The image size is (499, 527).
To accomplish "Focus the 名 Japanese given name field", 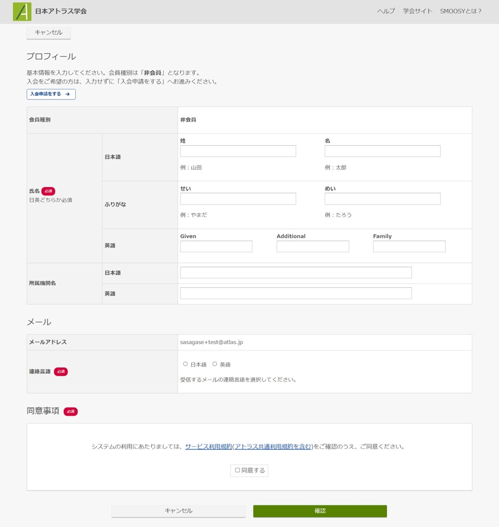I will click(x=382, y=151).
